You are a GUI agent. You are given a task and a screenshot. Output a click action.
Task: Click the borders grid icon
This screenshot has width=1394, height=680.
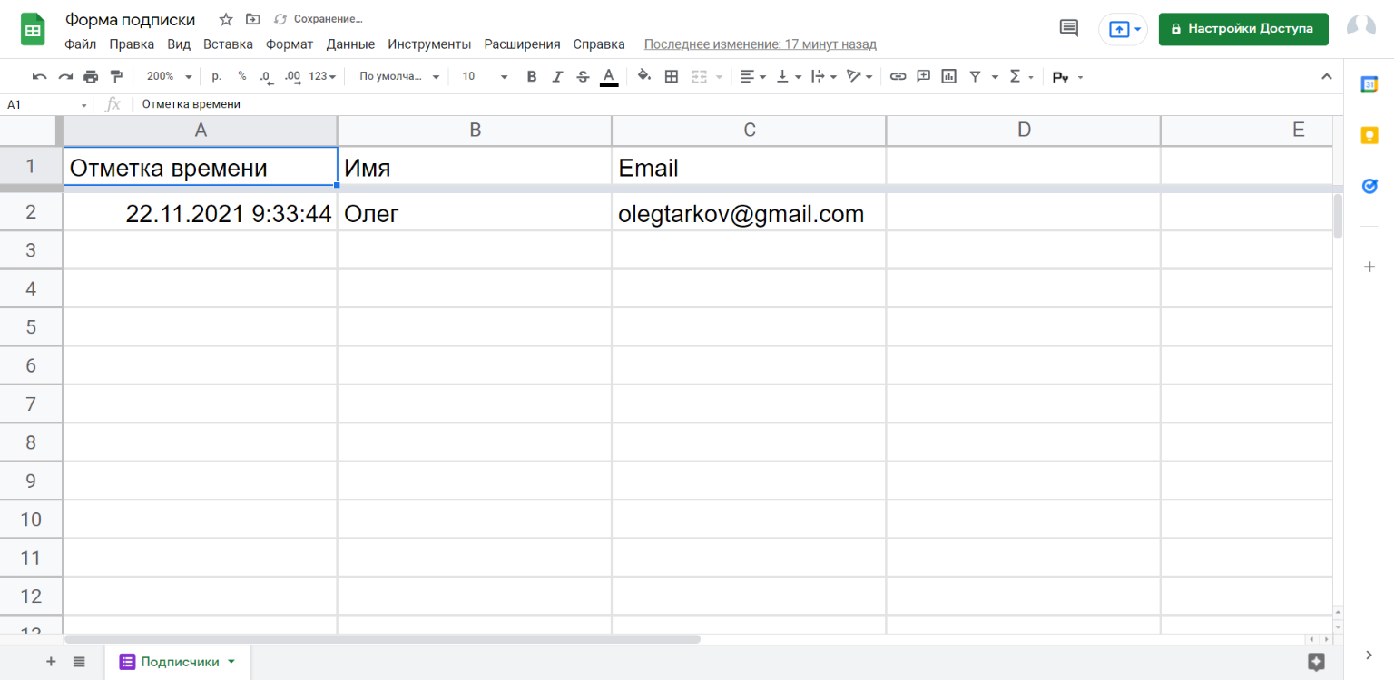[672, 77]
